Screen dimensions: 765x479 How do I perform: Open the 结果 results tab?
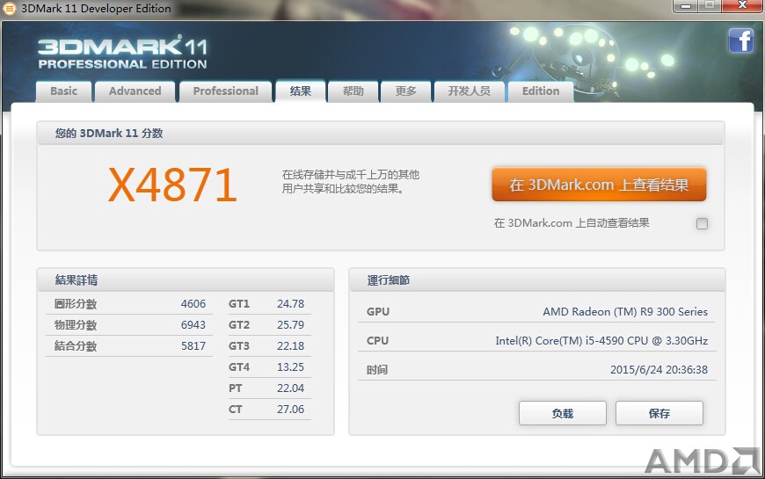301,91
